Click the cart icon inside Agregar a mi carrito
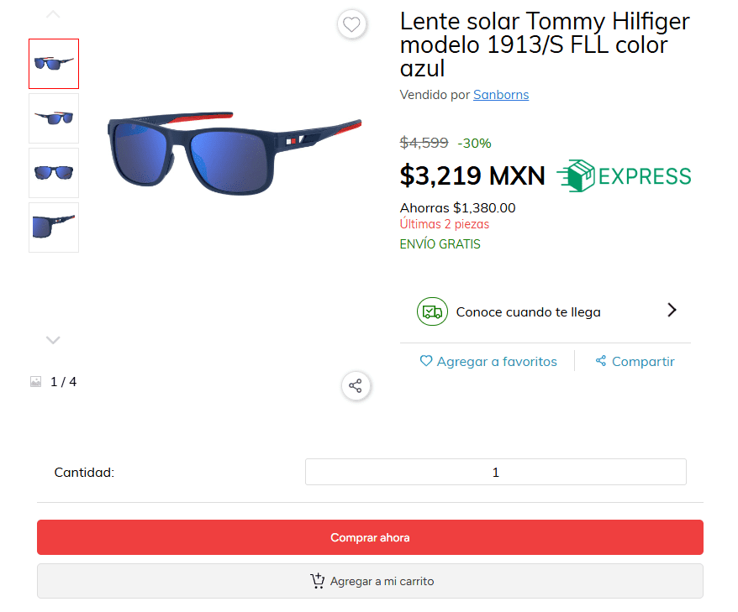The width and height of the screenshot is (738, 612). coord(318,581)
